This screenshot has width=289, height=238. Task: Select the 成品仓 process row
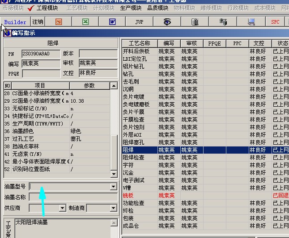pos(205,225)
